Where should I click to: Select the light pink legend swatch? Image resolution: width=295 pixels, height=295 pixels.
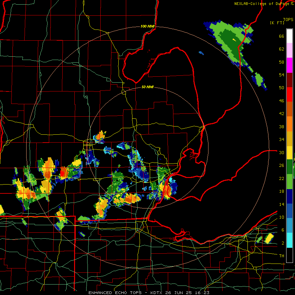click(289, 50)
